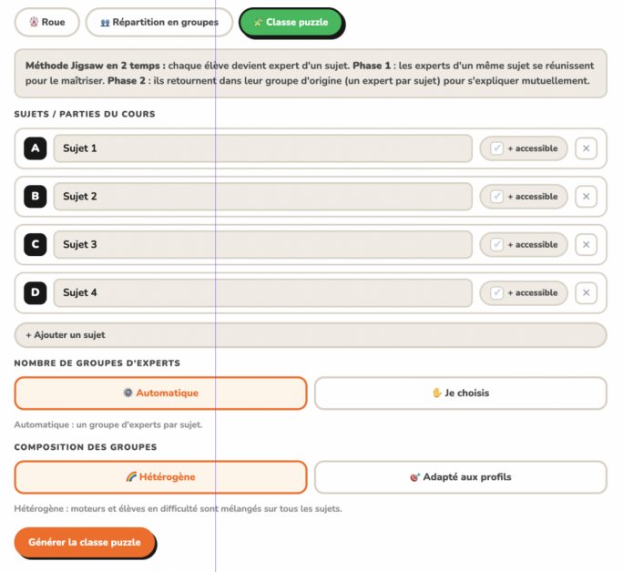This screenshot has width=623, height=572.
Task: Remove Sujet 1 with its X icon
Action: [x=586, y=148]
